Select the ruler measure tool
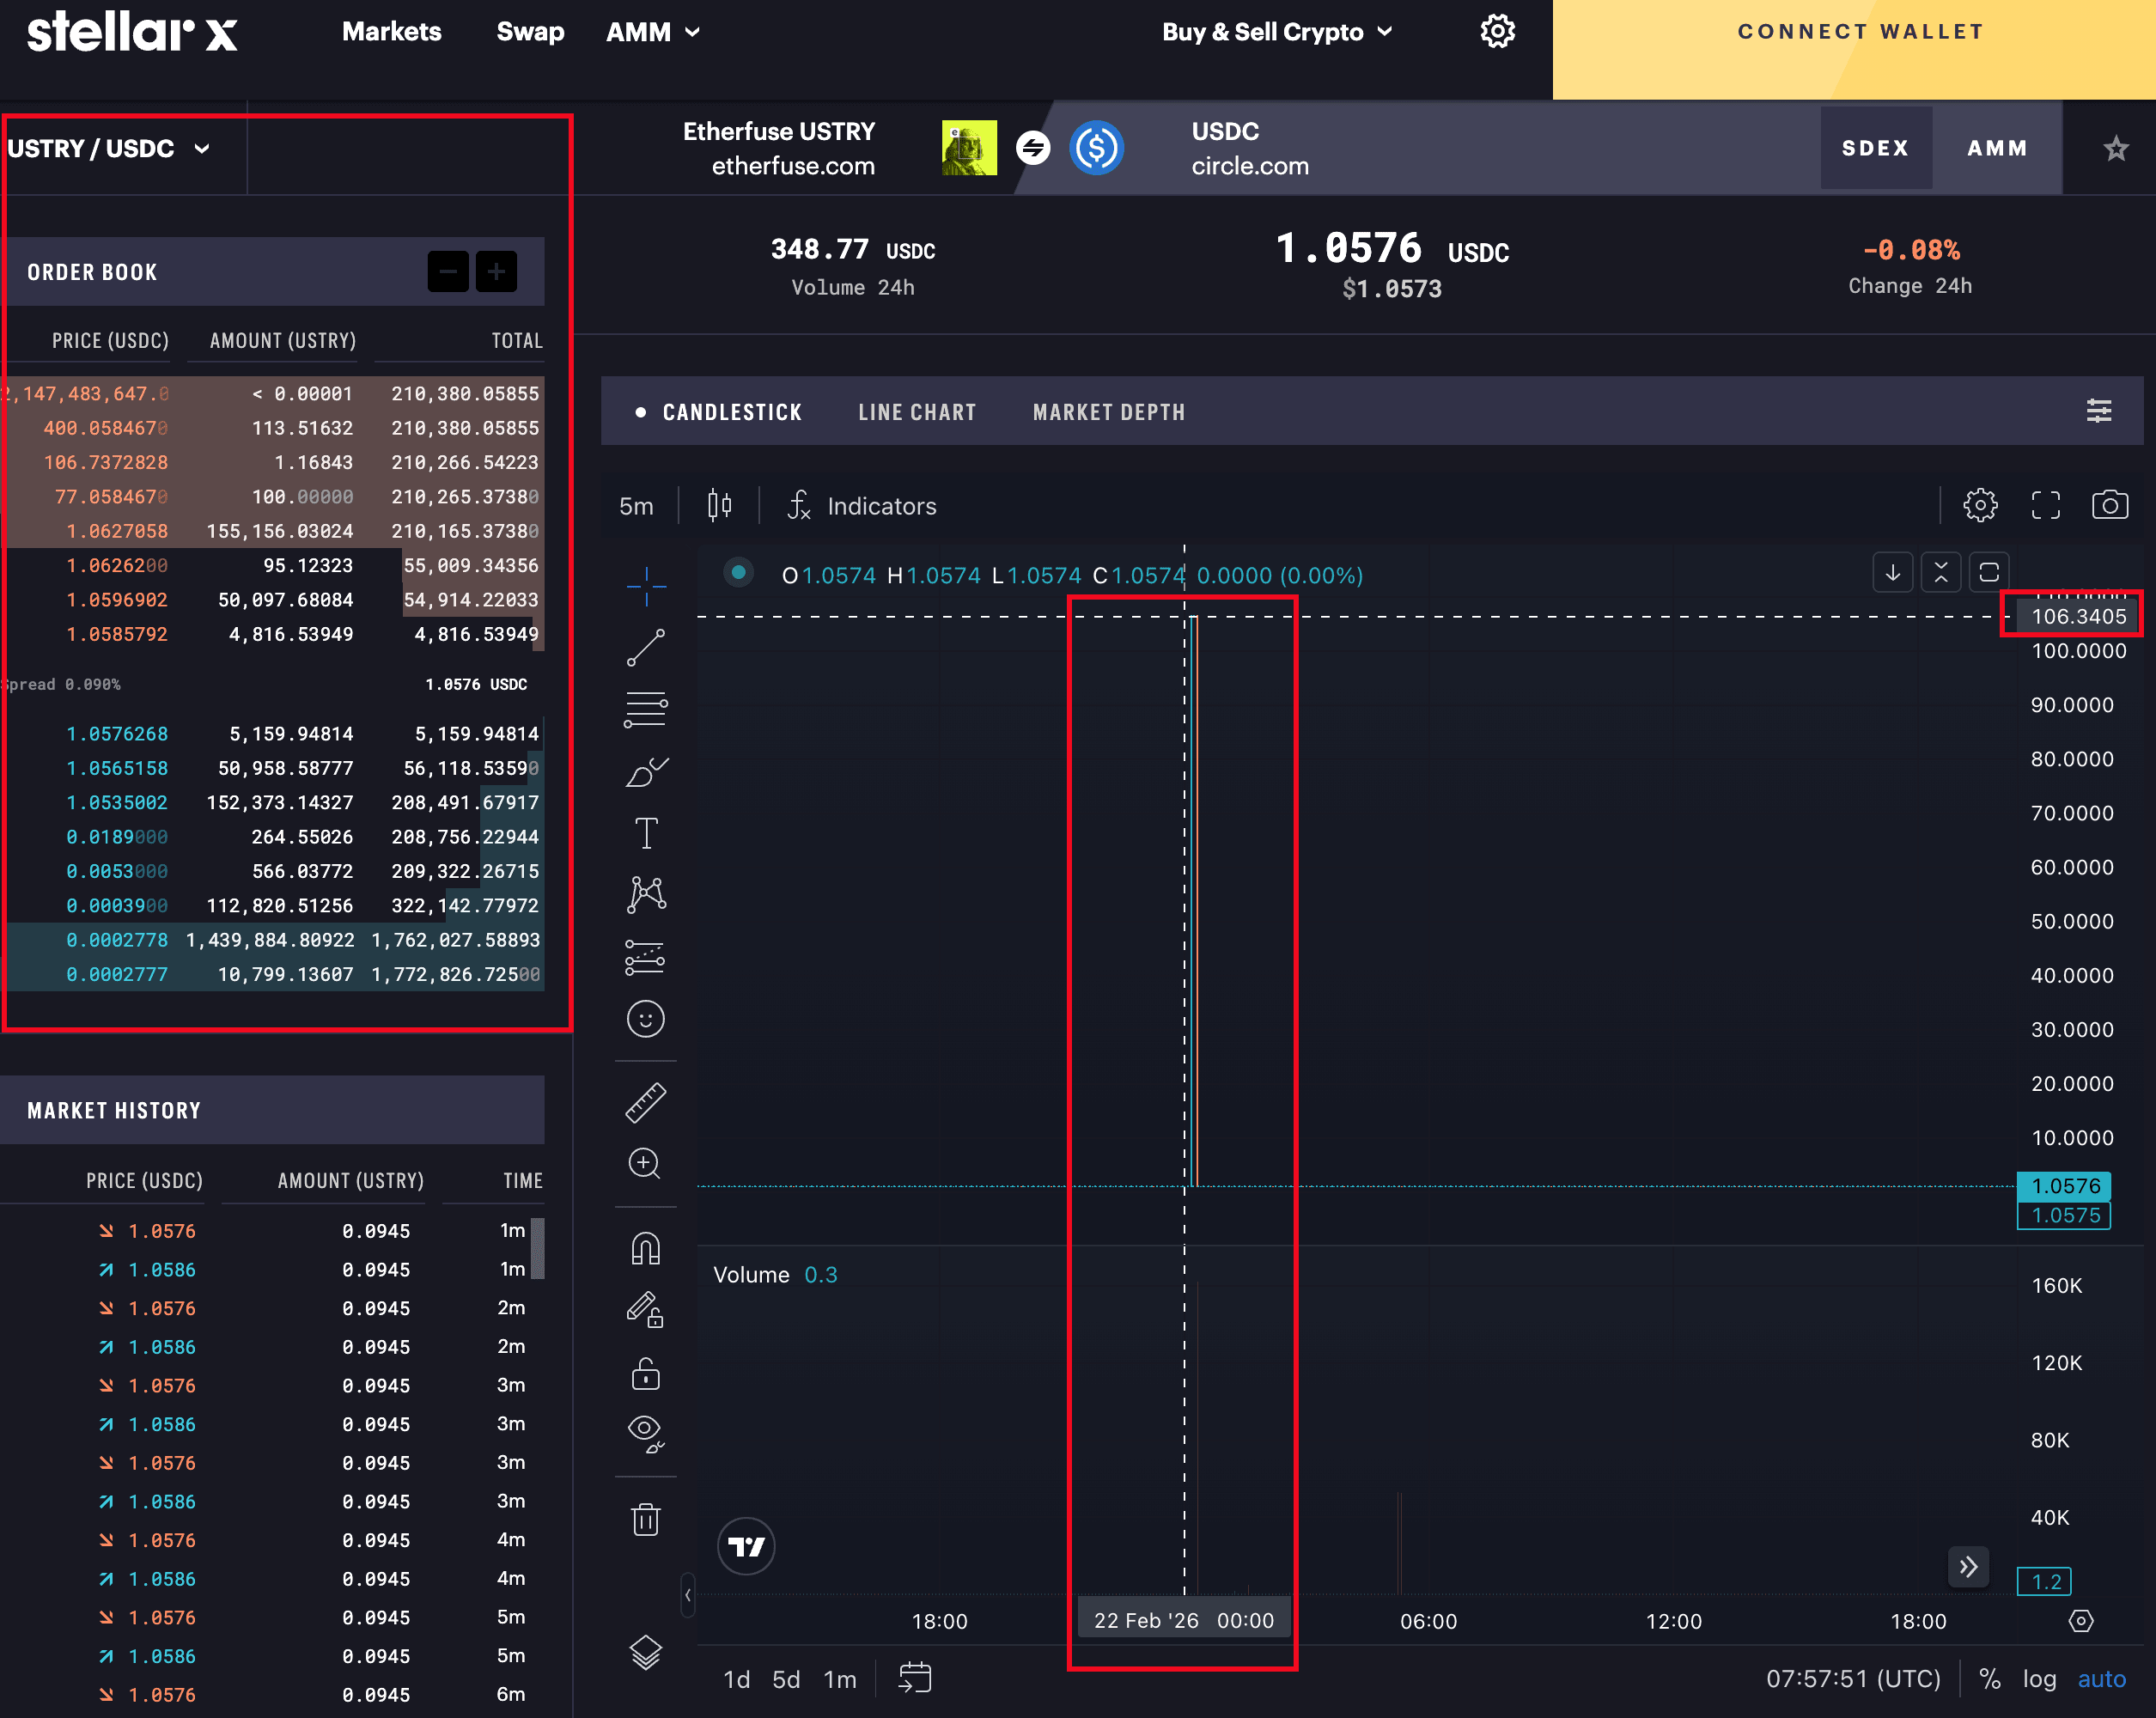The height and width of the screenshot is (1718, 2156). [645, 1102]
